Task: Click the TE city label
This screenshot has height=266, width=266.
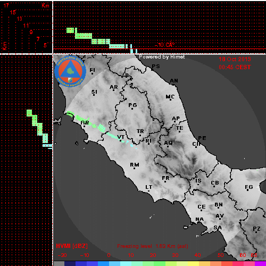Action: 180,128
